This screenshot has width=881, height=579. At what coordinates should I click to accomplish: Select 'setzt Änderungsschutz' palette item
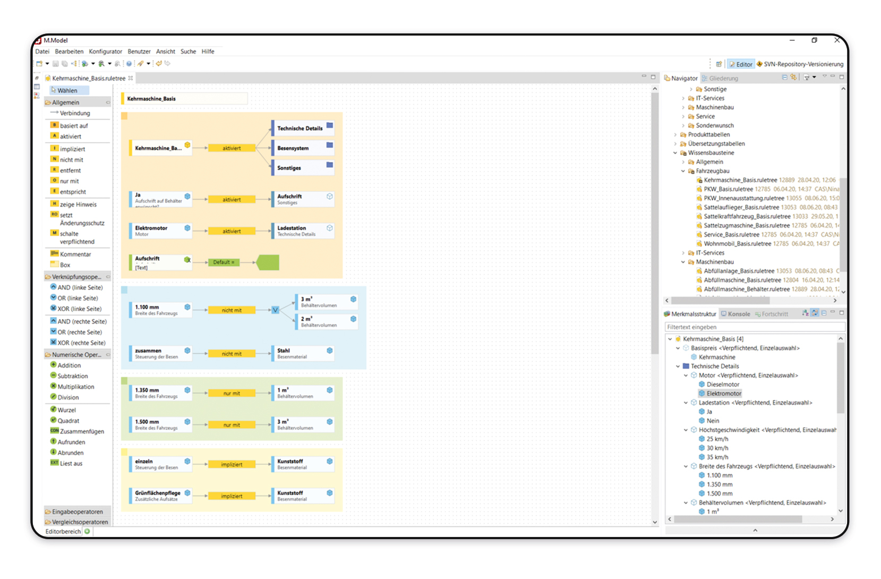click(78, 219)
